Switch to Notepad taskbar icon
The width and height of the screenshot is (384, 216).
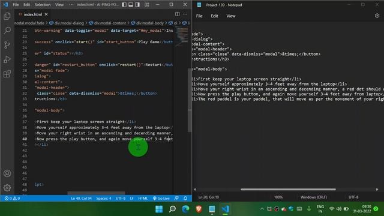(x=212, y=209)
